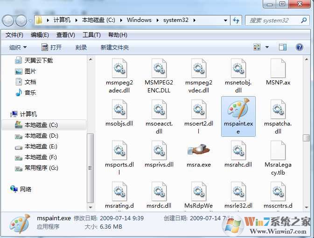
Task: Click the 打开 toolbar button
Action: click(51, 48)
